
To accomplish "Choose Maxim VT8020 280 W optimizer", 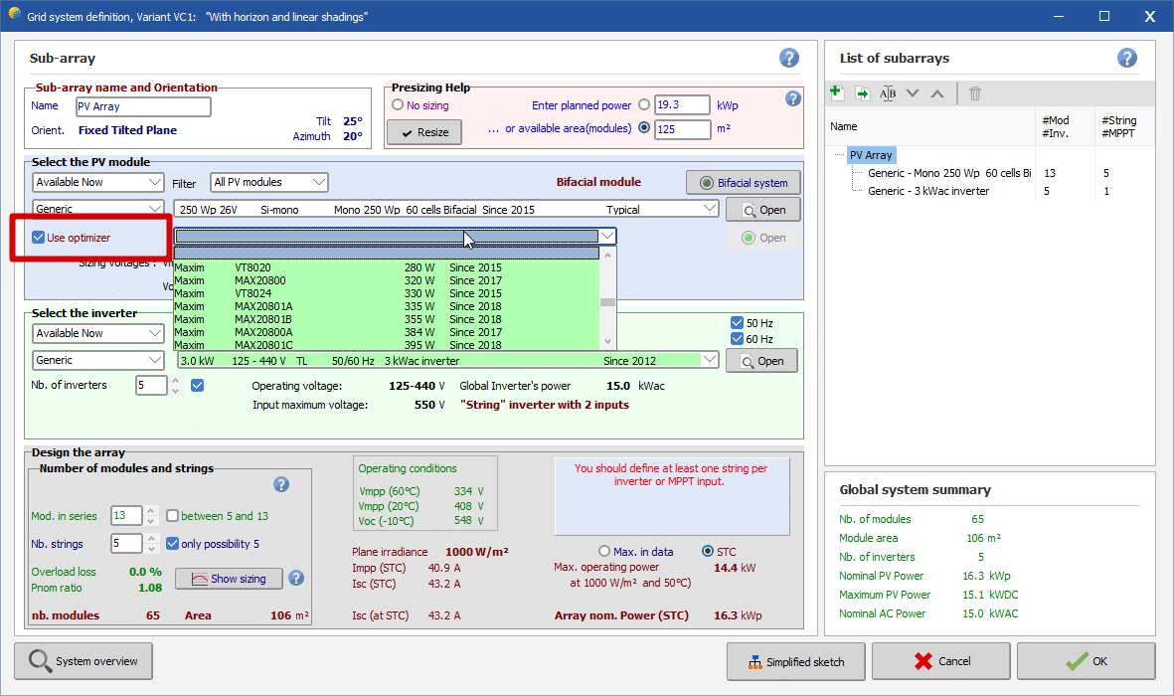I will pyautogui.click(x=387, y=267).
